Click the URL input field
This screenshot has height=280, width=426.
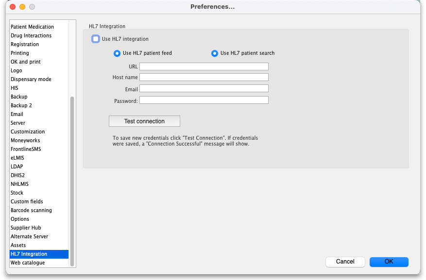204,66
